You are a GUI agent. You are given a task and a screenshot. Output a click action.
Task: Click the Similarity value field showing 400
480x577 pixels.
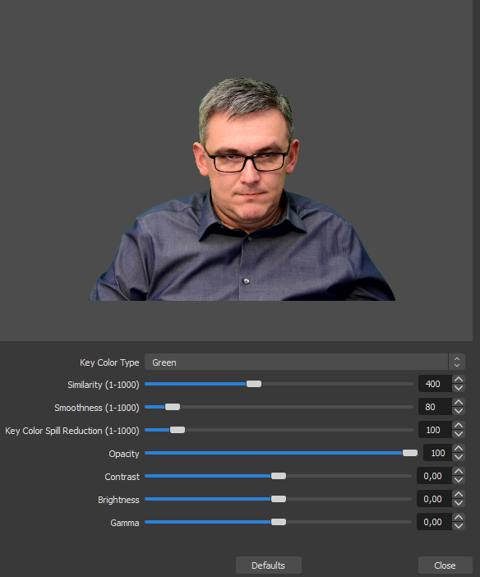435,384
